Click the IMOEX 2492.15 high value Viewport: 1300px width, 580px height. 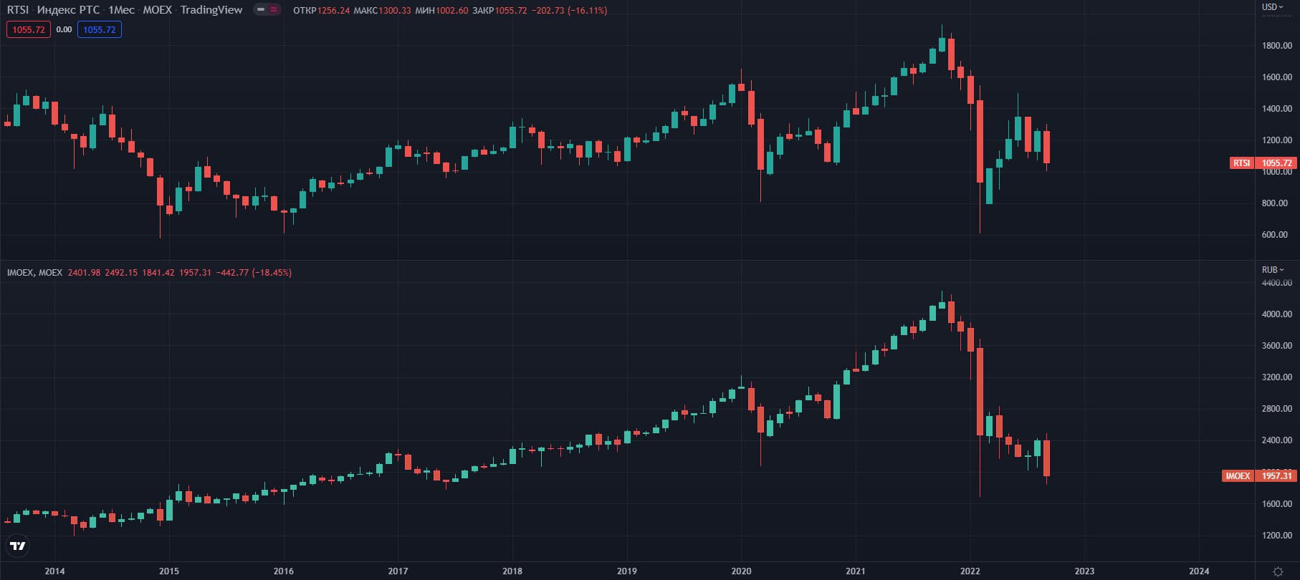[x=121, y=273]
